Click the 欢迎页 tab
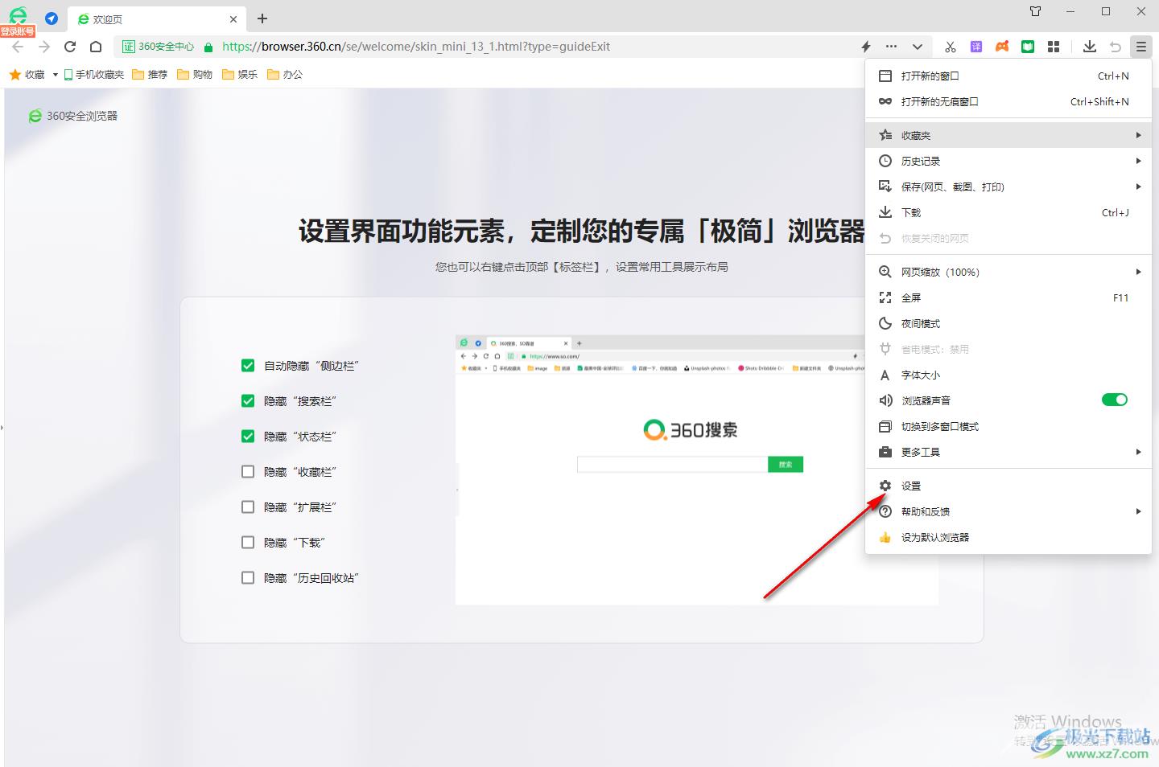1159x767 pixels. point(155,19)
